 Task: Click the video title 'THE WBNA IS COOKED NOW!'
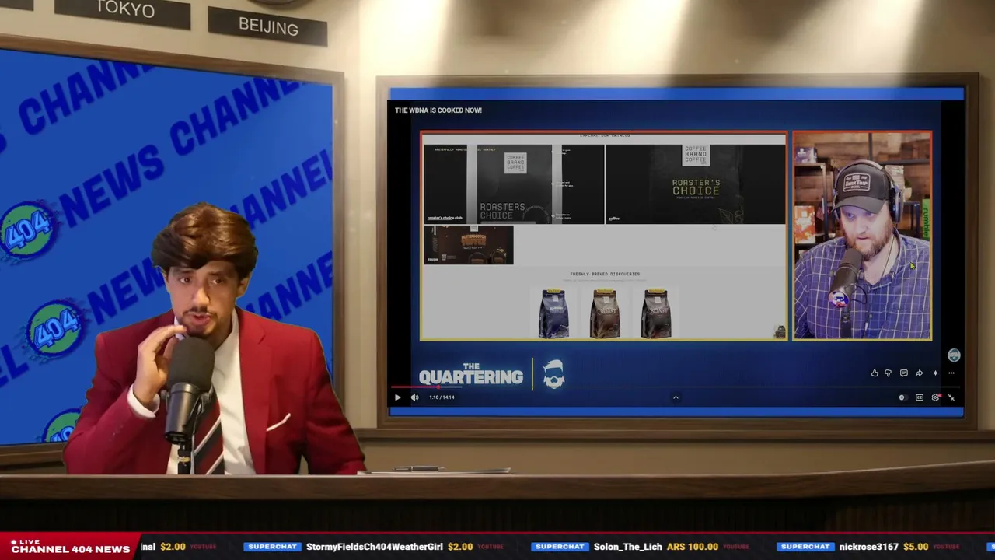click(x=438, y=110)
